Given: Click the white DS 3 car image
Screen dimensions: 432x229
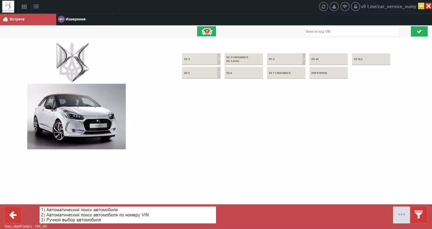Looking at the screenshot, I should click(76, 116).
